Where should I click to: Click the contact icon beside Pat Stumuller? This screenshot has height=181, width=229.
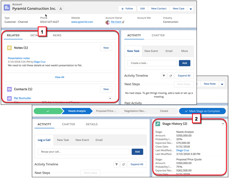pos(9,98)
